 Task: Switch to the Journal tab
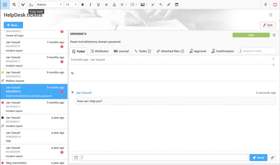tap(121, 51)
